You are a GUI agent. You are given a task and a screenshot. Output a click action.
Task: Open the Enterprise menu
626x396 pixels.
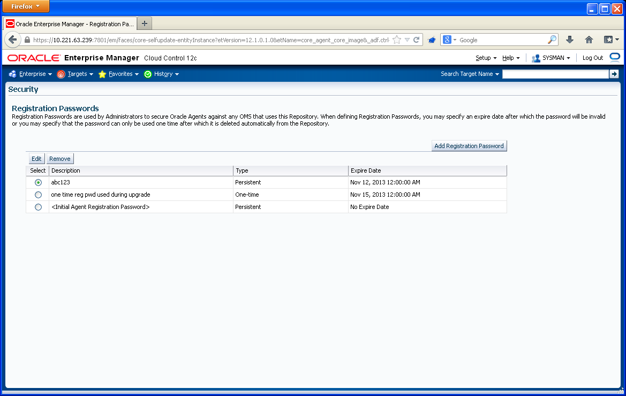(35, 74)
